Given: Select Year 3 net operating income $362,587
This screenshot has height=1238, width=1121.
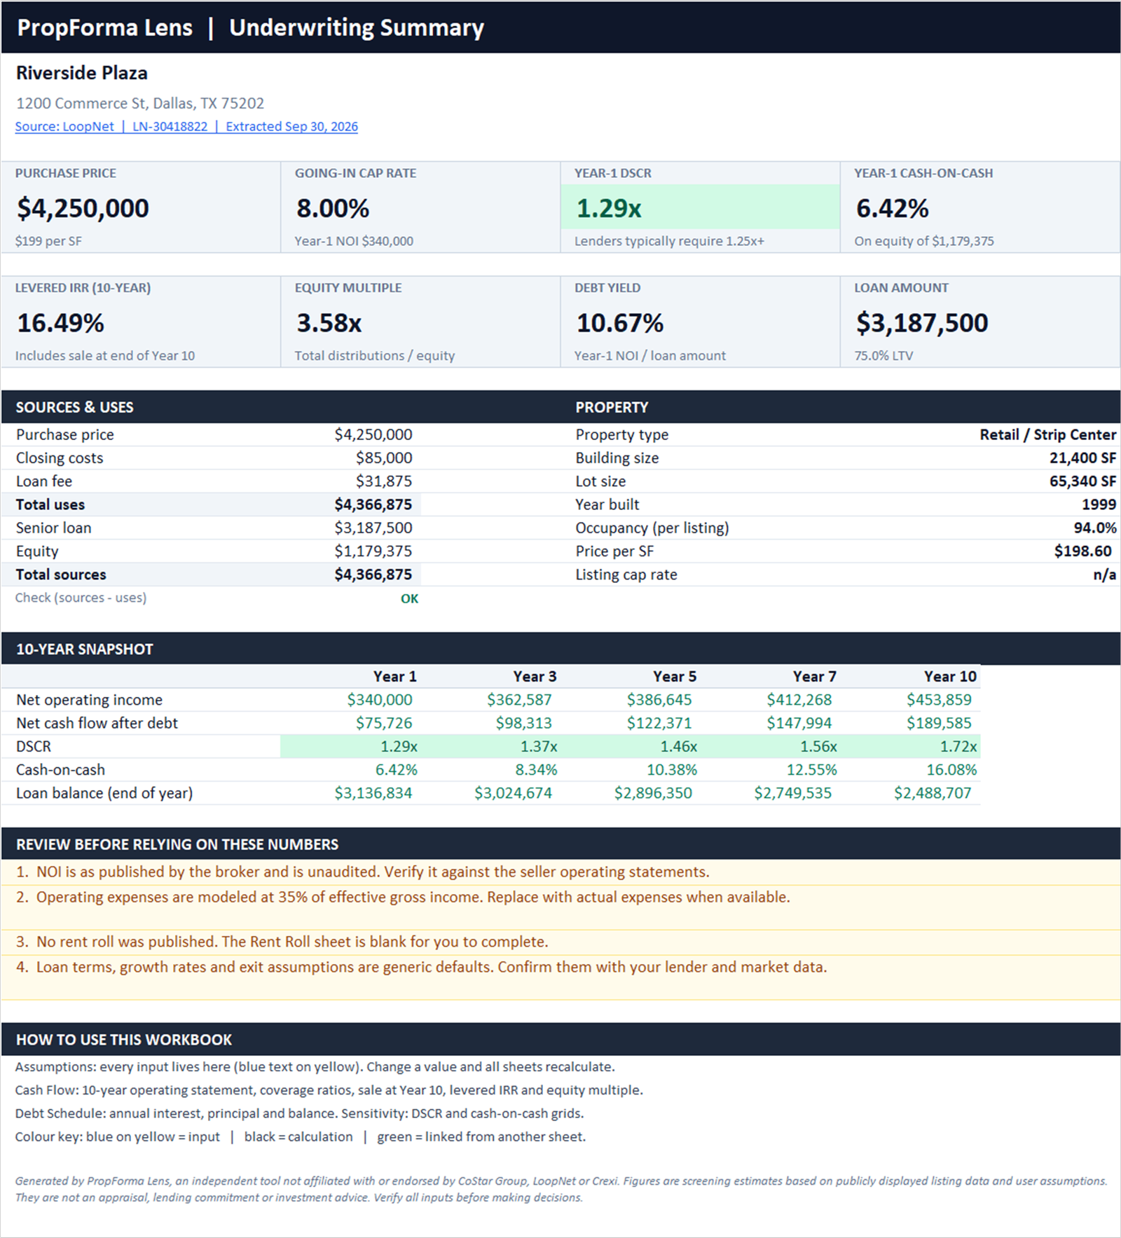Looking at the screenshot, I should pyautogui.click(x=519, y=699).
